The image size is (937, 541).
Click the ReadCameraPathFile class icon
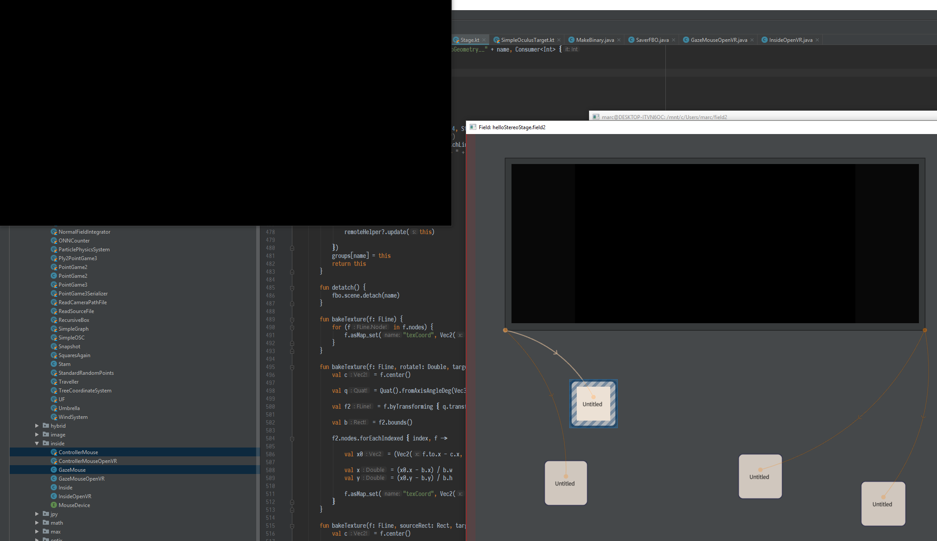point(54,302)
